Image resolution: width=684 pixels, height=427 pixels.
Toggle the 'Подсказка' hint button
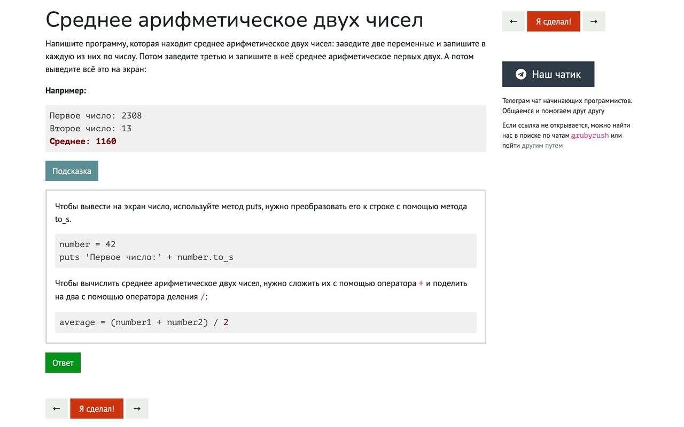pyautogui.click(x=72, y=171)
